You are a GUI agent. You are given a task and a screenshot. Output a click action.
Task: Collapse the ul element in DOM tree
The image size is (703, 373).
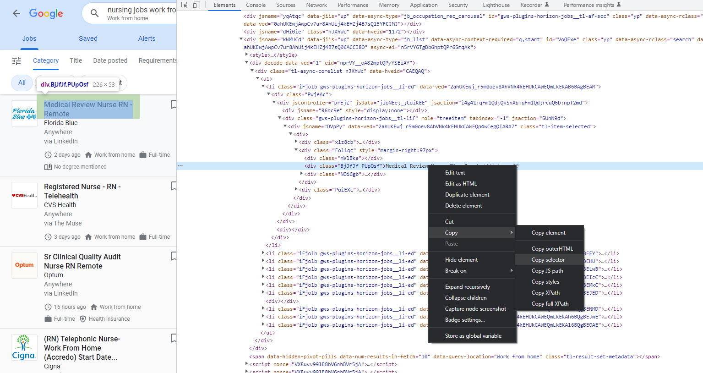click(257, 79)
